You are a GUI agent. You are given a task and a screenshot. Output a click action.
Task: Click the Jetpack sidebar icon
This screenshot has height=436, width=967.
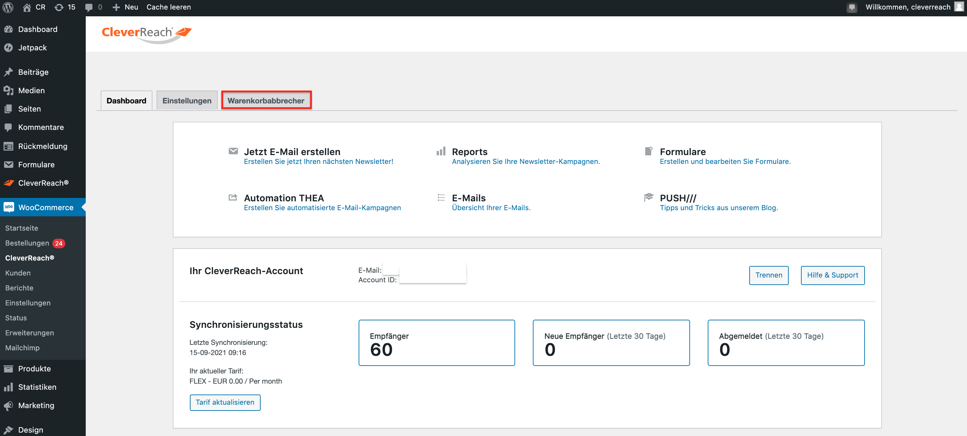pos(8,48)
